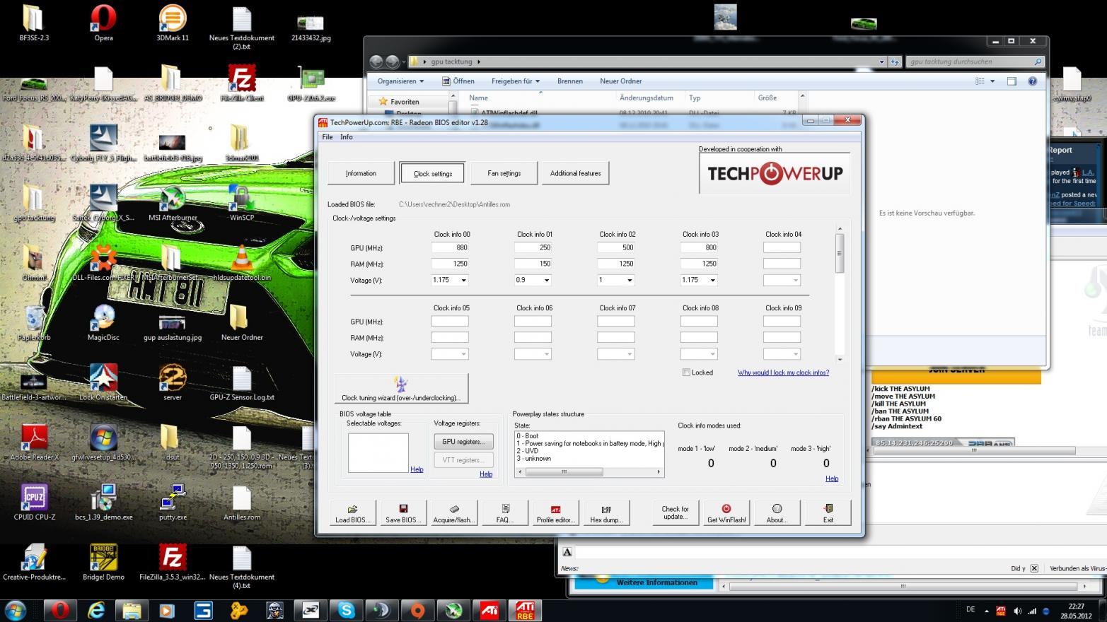Open the FAQ document button
The height and width of the screenshot is (622, 1107).
(x=504, y=512)
